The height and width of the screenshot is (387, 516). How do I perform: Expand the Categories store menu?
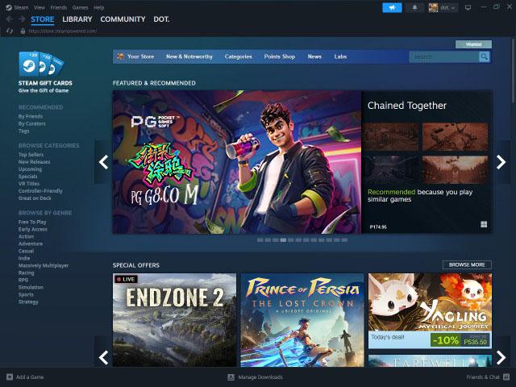click(x=238, y=56)
